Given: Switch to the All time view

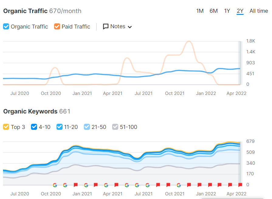Looking at the screenshot, I should pos(259,11).
